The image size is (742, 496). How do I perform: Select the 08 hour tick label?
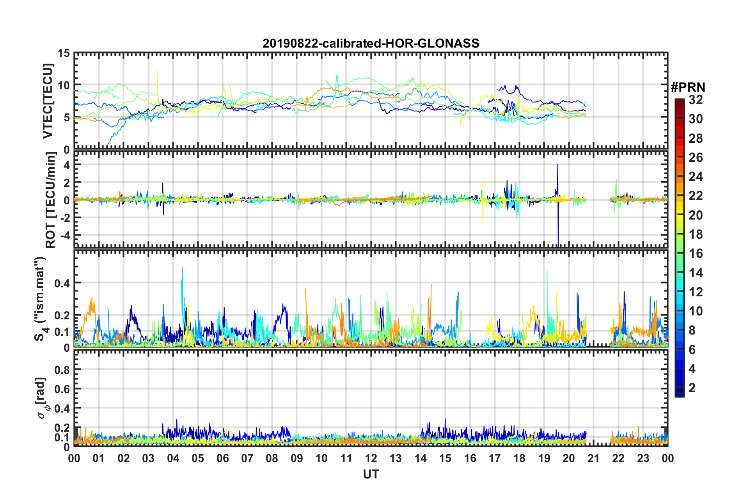[x=272, y=458]
